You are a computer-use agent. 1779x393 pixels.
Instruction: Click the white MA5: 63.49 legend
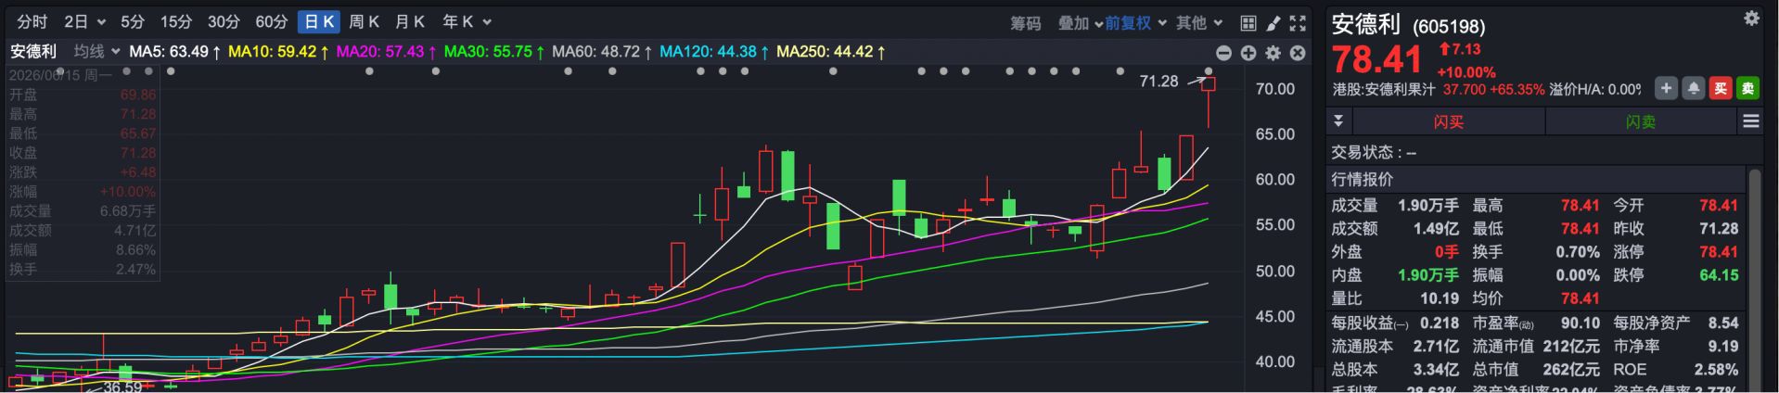click(174, 52)
